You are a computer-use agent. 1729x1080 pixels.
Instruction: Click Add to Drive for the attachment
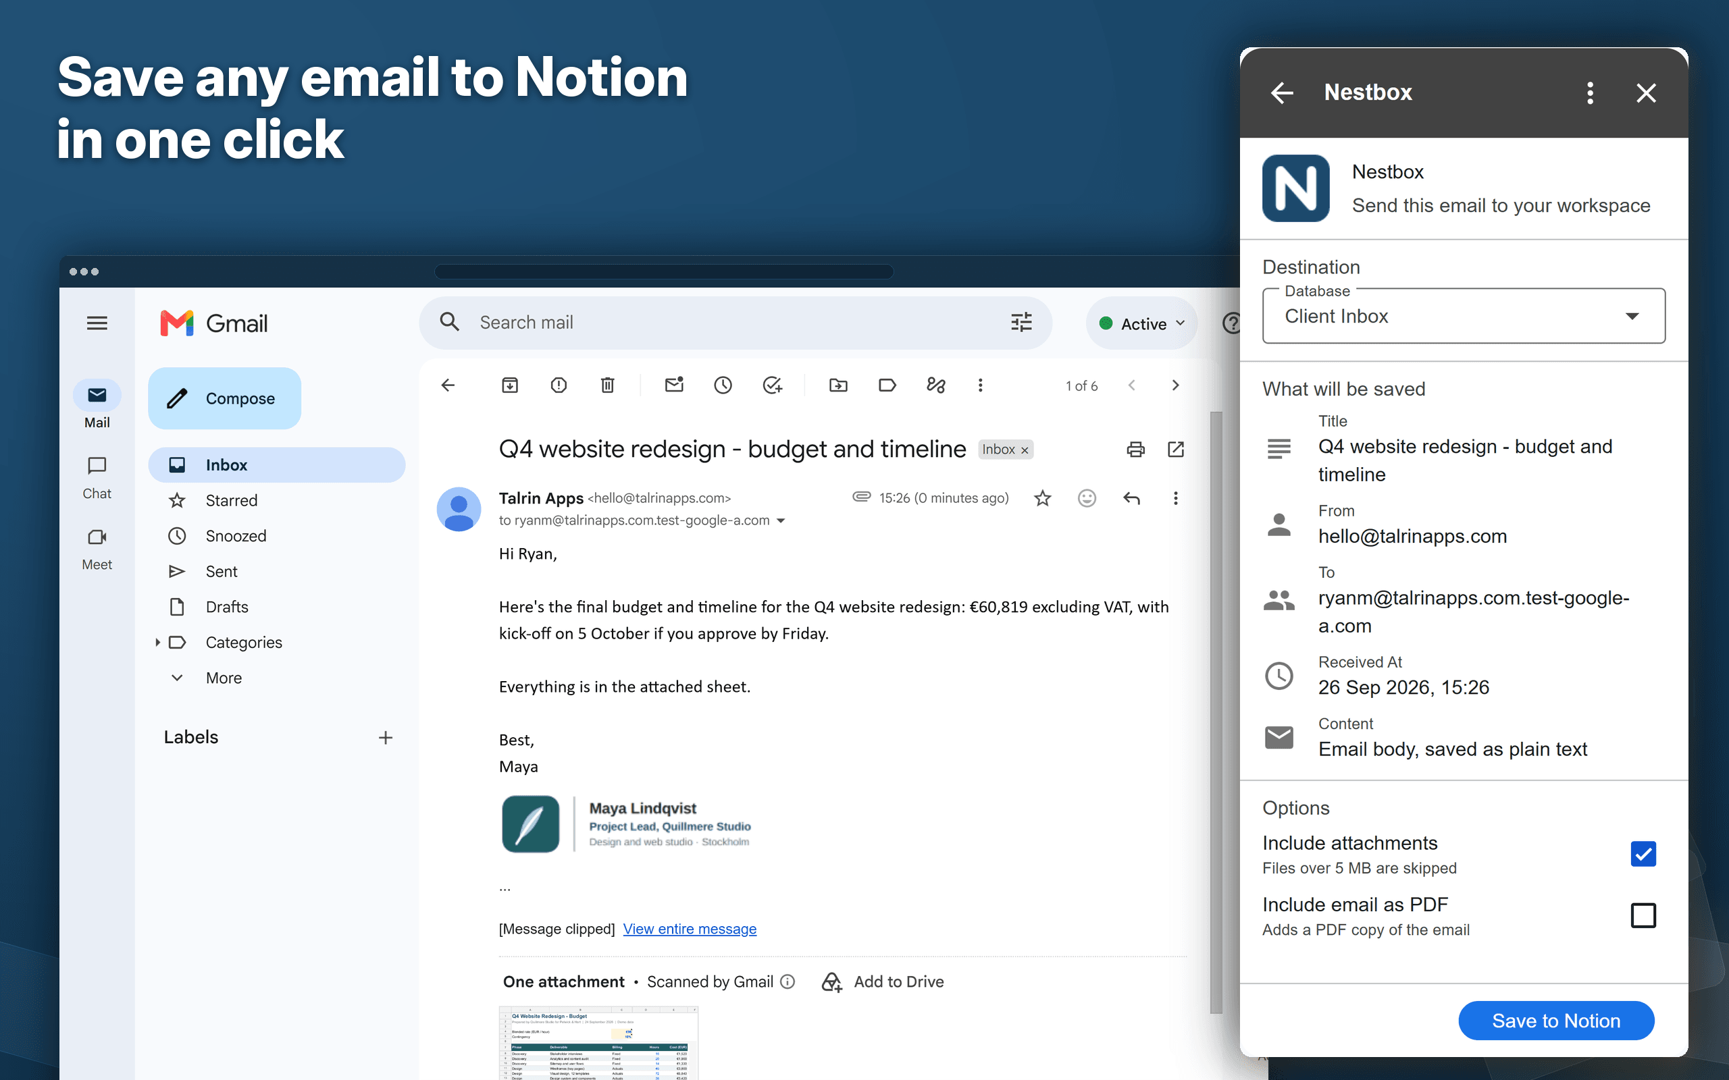883,982
